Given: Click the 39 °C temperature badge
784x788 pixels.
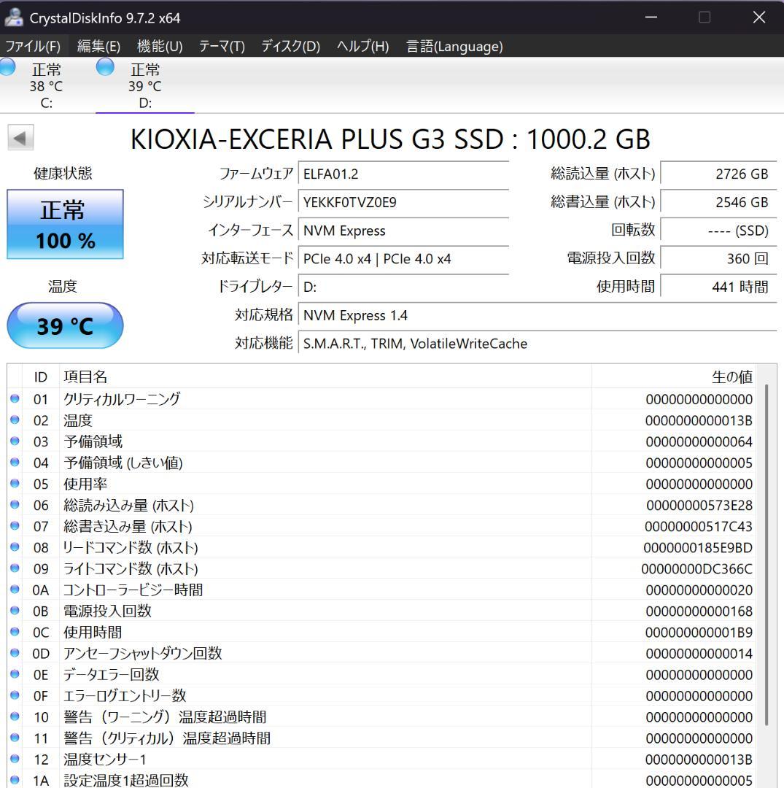Looking at the screenshot, I should pyautogui.click(x=65, y=325).
